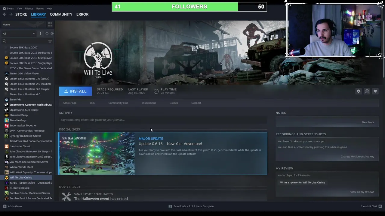The width and height of the screenshot is (385, 216).
Task: Open the Games menu
Action: [40, 8]
